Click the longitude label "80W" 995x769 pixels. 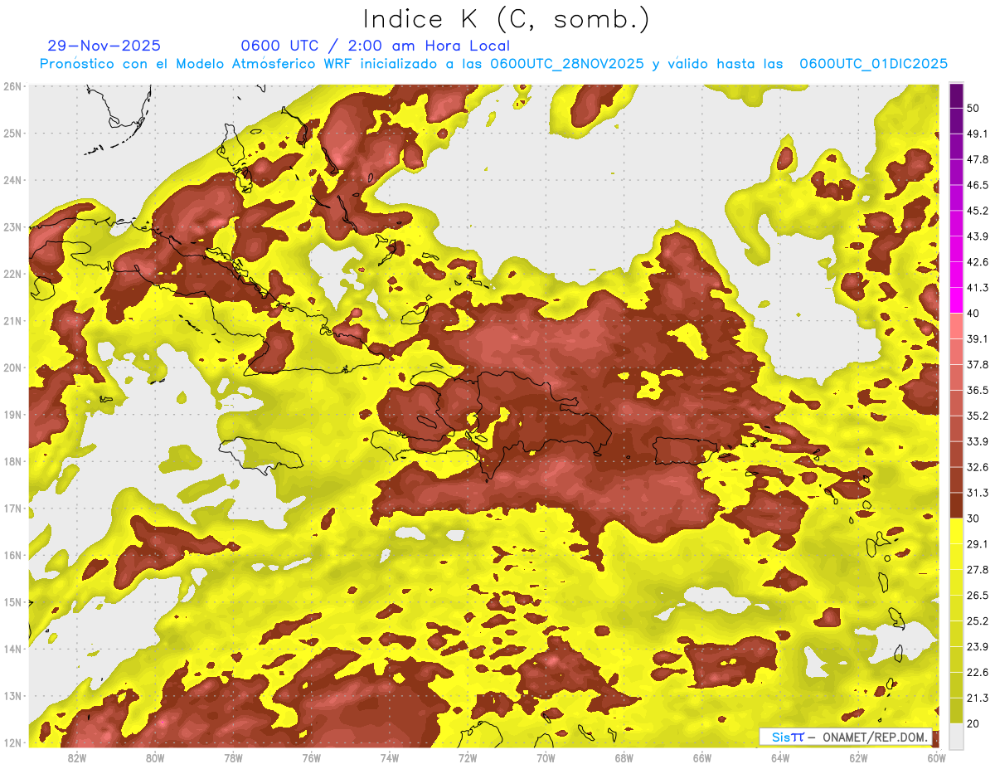(x=154, y=757)
